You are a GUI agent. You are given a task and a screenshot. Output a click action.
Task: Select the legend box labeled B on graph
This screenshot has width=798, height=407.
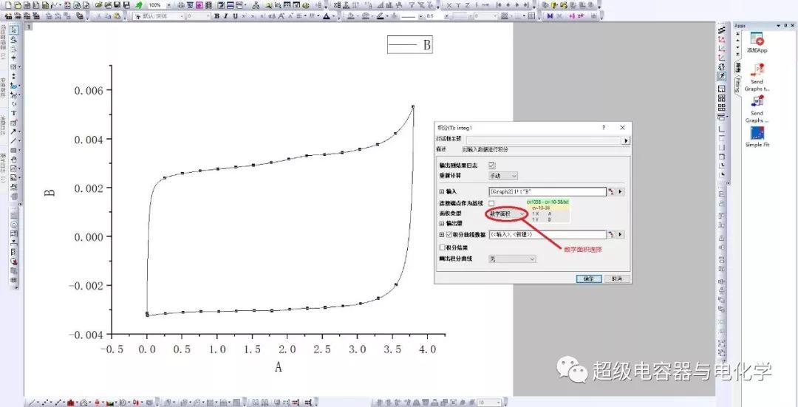pyautogui.click(x=409, y=45)
